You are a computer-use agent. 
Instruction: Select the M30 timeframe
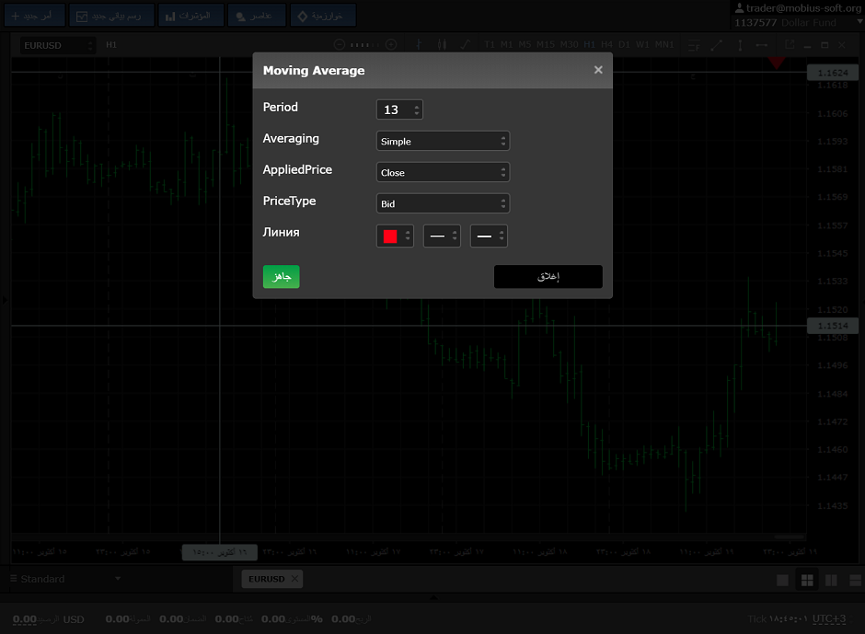570,45
